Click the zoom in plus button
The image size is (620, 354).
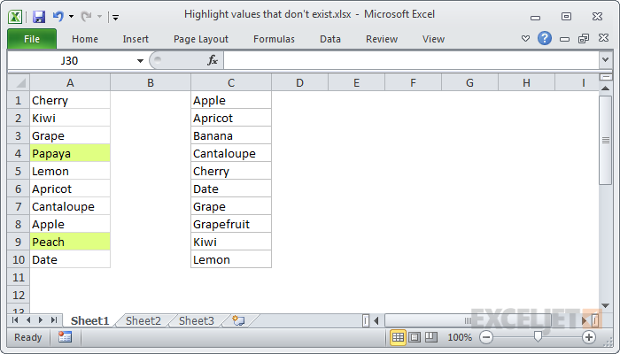click(x=589, y=337)
